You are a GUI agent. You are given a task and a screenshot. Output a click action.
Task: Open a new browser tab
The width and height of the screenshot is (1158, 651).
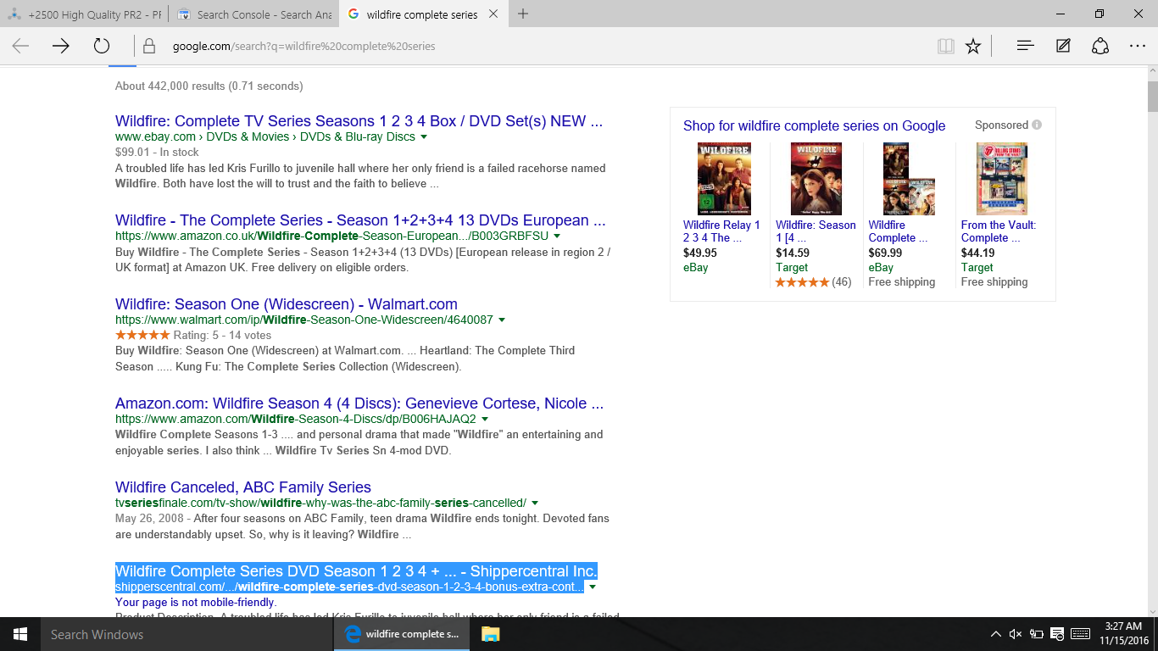pos(523,14)
